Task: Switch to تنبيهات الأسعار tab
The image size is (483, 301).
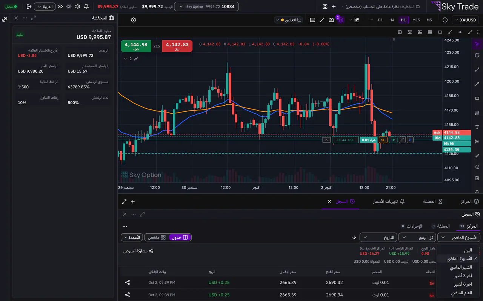Action: pyautogui.click(x=389, y=201)
